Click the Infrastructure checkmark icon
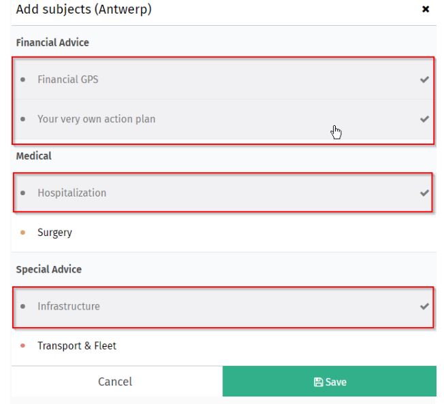Screen dimensions: 444x404 (424, 306)
